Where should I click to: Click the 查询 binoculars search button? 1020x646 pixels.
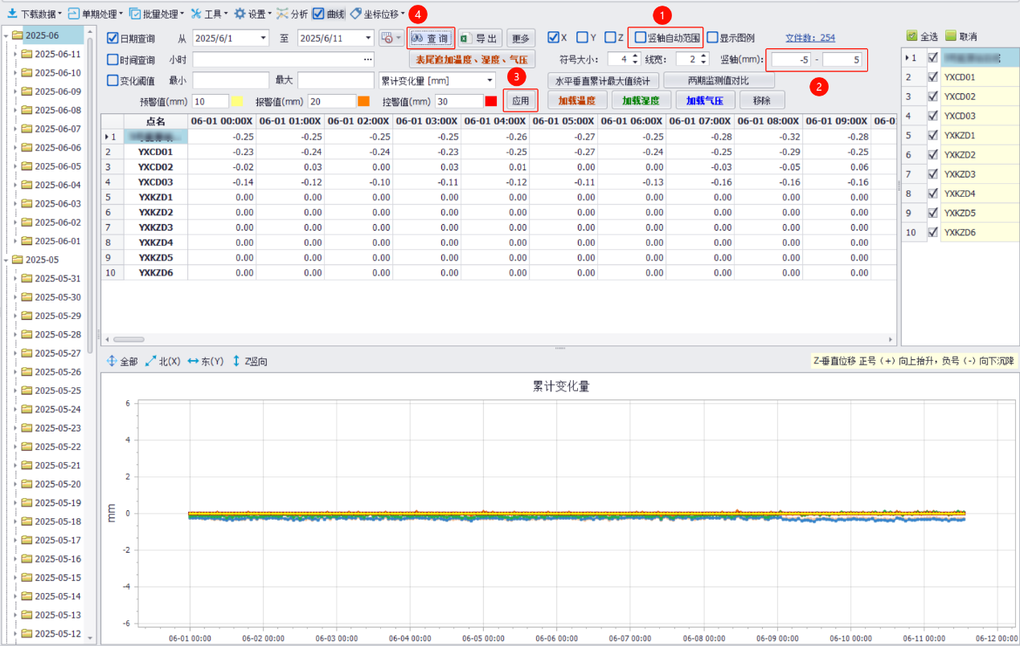coord(431,38)
